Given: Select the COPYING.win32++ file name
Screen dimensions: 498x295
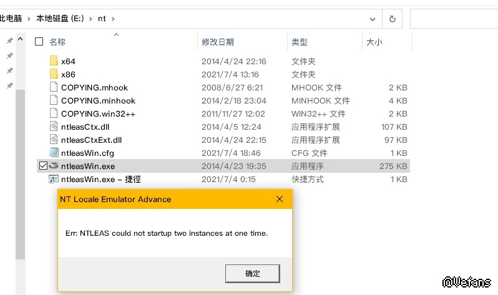Looking at the screenshot, I should [98, 114].
